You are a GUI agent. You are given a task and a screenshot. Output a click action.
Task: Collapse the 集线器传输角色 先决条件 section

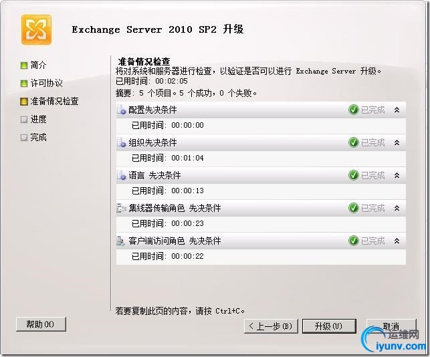pyautogui.click(x=397, y=208)
